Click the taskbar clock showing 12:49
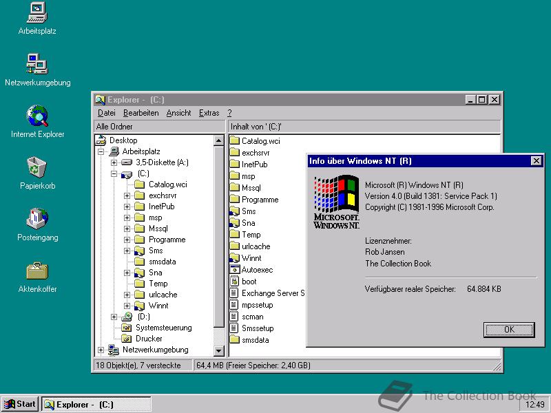Screen dimensions: 551x413 pyautogui.click(x=535, y=405)
